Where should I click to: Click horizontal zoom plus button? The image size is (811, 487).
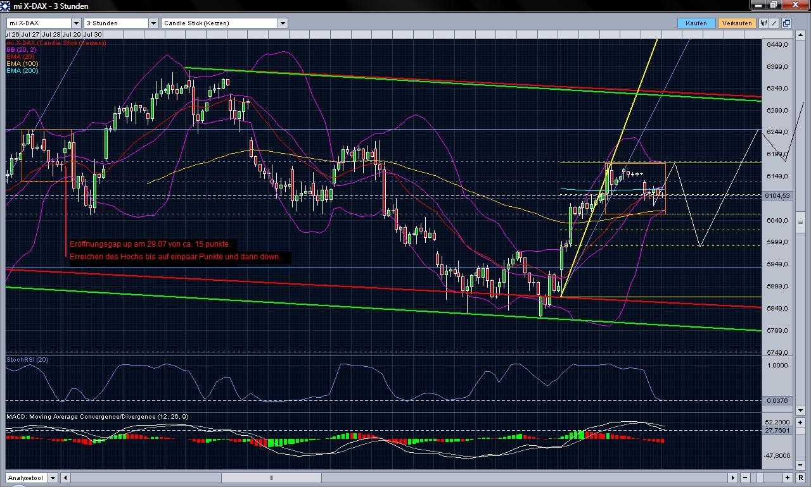[x=788, y=478]
